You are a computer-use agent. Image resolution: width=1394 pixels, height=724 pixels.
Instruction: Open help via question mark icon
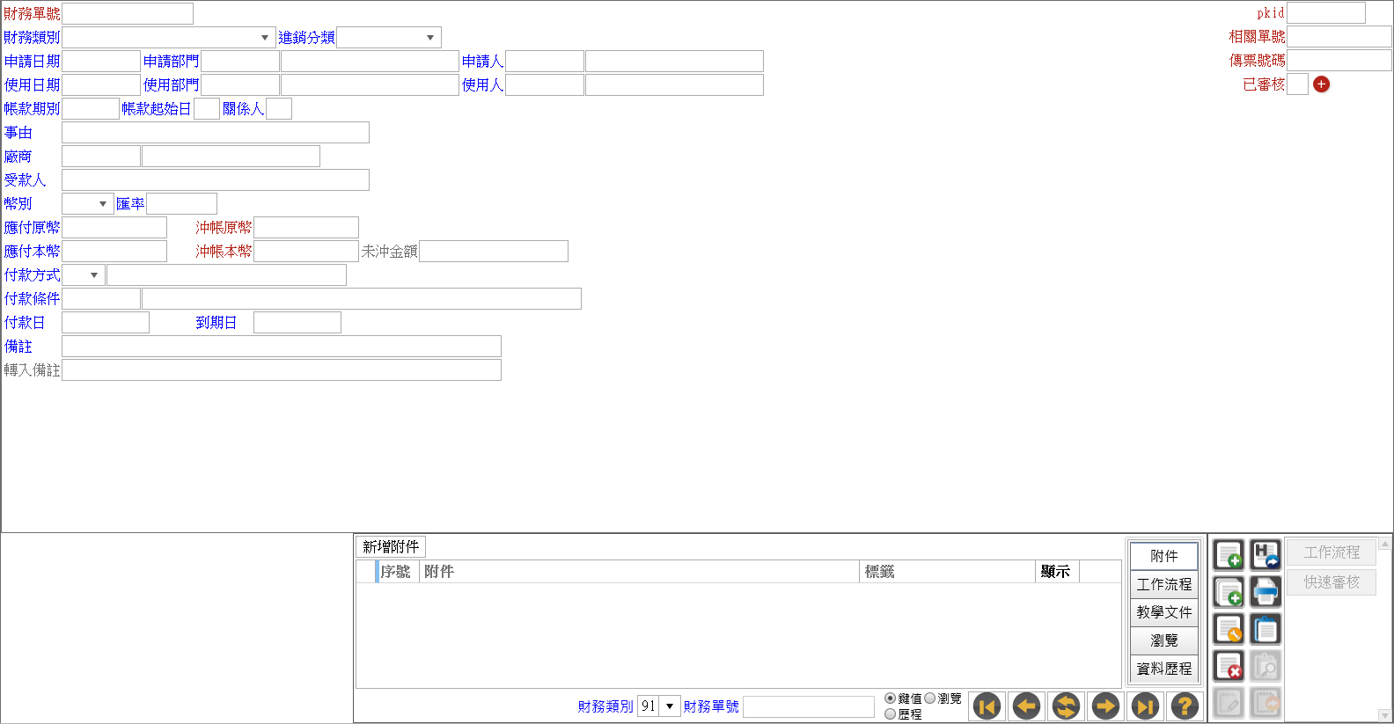pos(1185,706)
